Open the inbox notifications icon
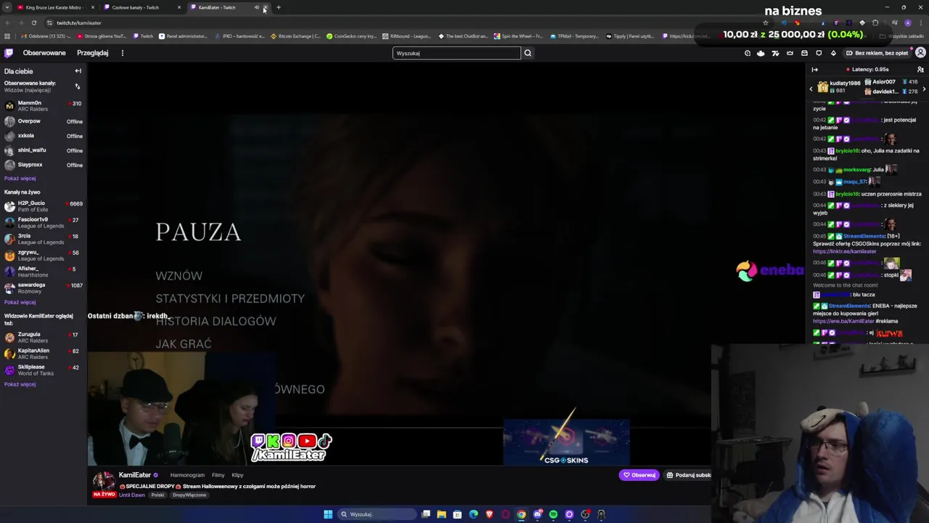The height and width of the screenshot is (523, 929). [804, 53]
